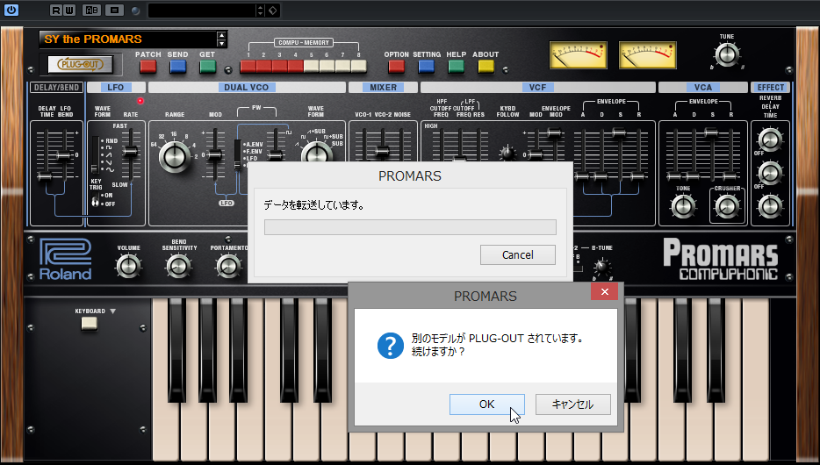Click the LFO BEND slider handle
The width and height of the screenshot is (820, 465).
click(64, 155)
